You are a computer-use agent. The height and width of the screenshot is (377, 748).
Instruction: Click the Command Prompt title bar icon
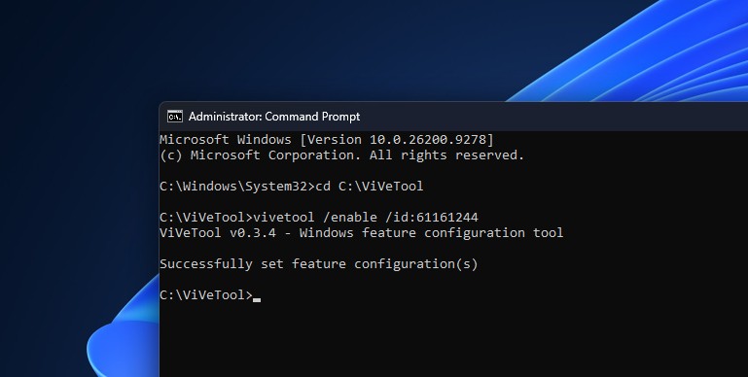tap(174, 117)
